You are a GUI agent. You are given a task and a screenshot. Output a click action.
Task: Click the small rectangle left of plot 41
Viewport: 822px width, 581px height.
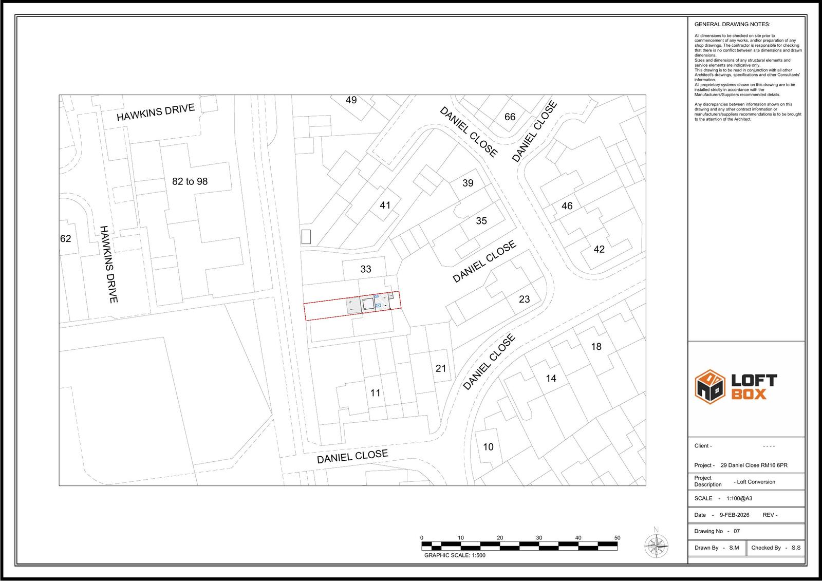(x=306, y=237)
